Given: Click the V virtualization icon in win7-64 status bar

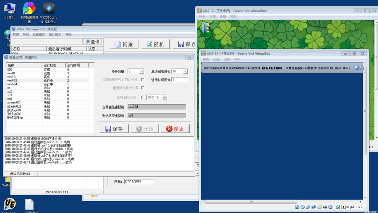Looking at the screenshot, I should click(x=330, y=207).
